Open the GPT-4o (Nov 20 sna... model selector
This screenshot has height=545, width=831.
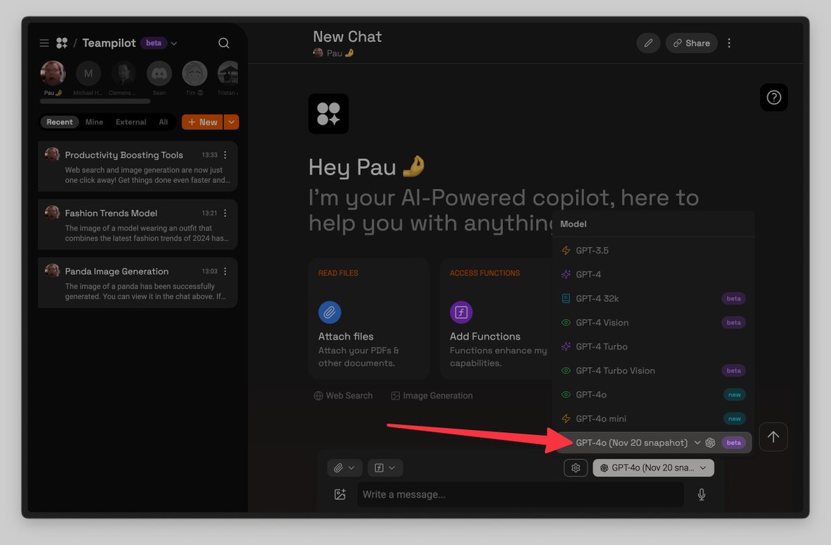(653, 468)
